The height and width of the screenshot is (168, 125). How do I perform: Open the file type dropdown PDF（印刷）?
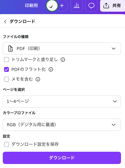(x=62, y=49)
